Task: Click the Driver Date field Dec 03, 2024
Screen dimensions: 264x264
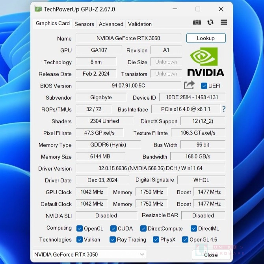Action: (x=102, y=180)
